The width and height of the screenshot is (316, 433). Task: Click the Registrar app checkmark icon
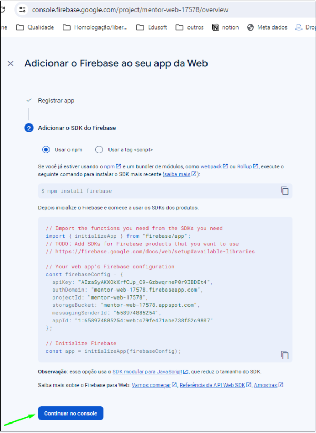tap(28, 101)
